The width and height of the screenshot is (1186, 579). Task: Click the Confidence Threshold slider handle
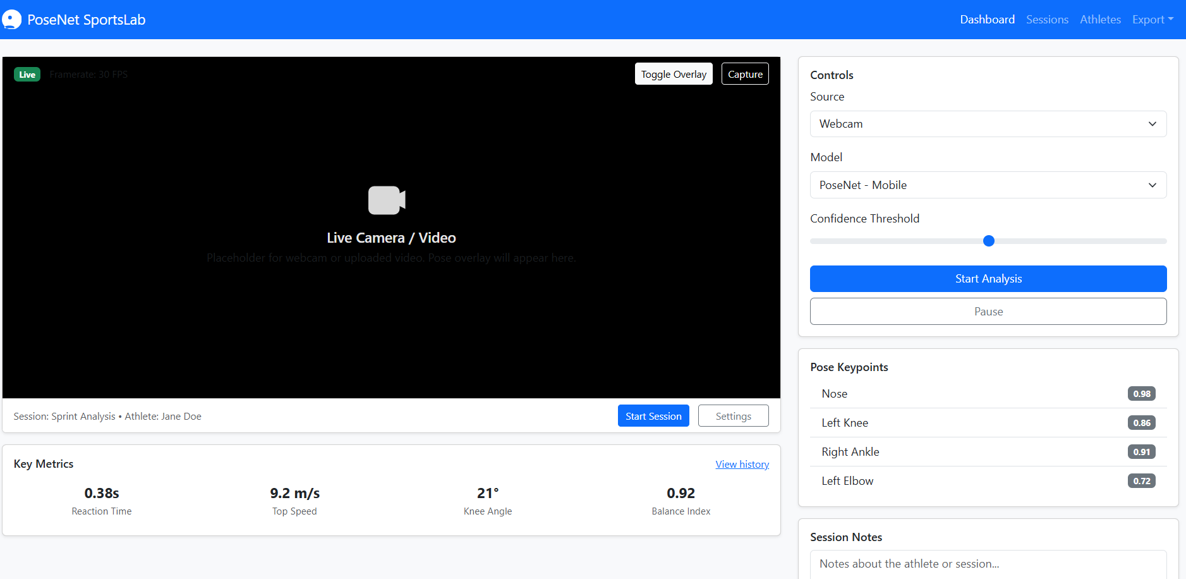[989, 241]
